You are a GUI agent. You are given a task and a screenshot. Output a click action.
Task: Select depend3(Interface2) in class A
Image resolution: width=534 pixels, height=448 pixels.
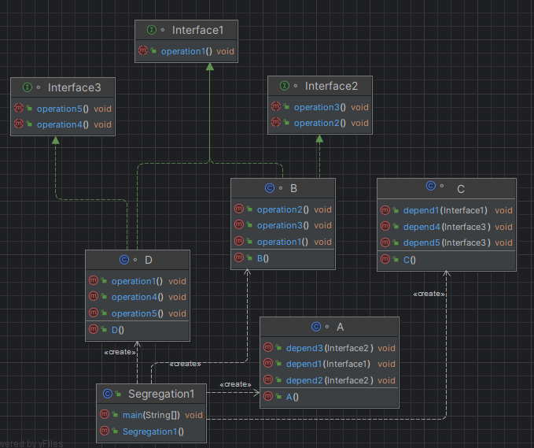(329, 348)
